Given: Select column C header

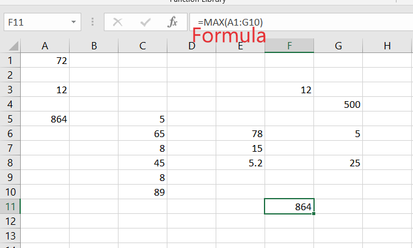Looking at the screenshot, I should click(143, 46).
